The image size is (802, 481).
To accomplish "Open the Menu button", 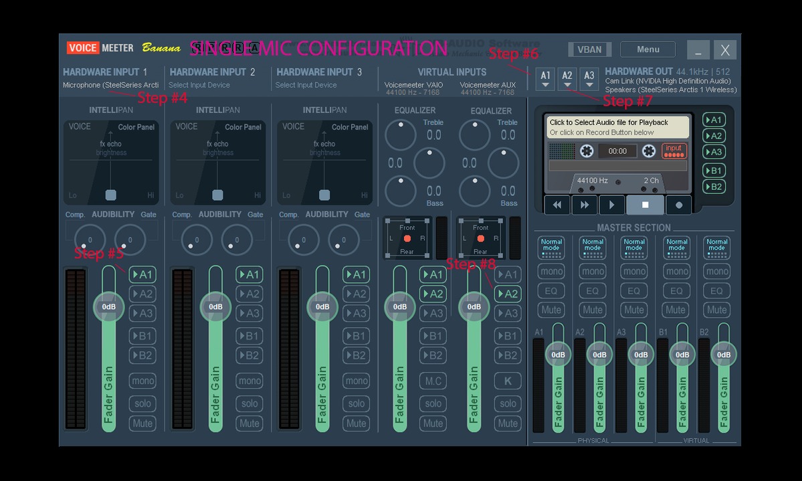I will [x=647, y=49].
